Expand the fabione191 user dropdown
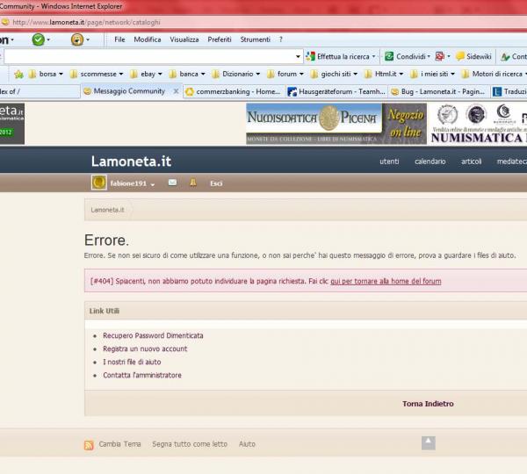This screenshot has height=474, width=527. pyautogui.click(x=152, y=183)
